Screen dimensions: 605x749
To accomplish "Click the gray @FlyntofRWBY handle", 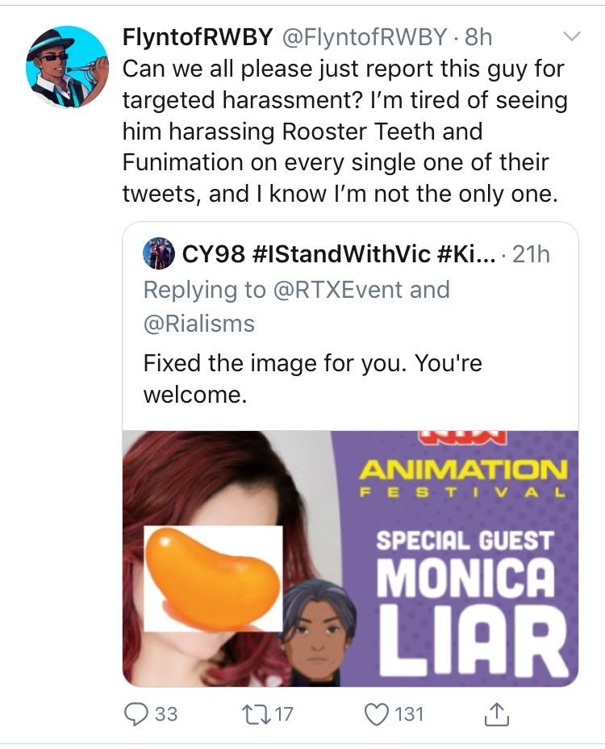I will click(363, 37).
